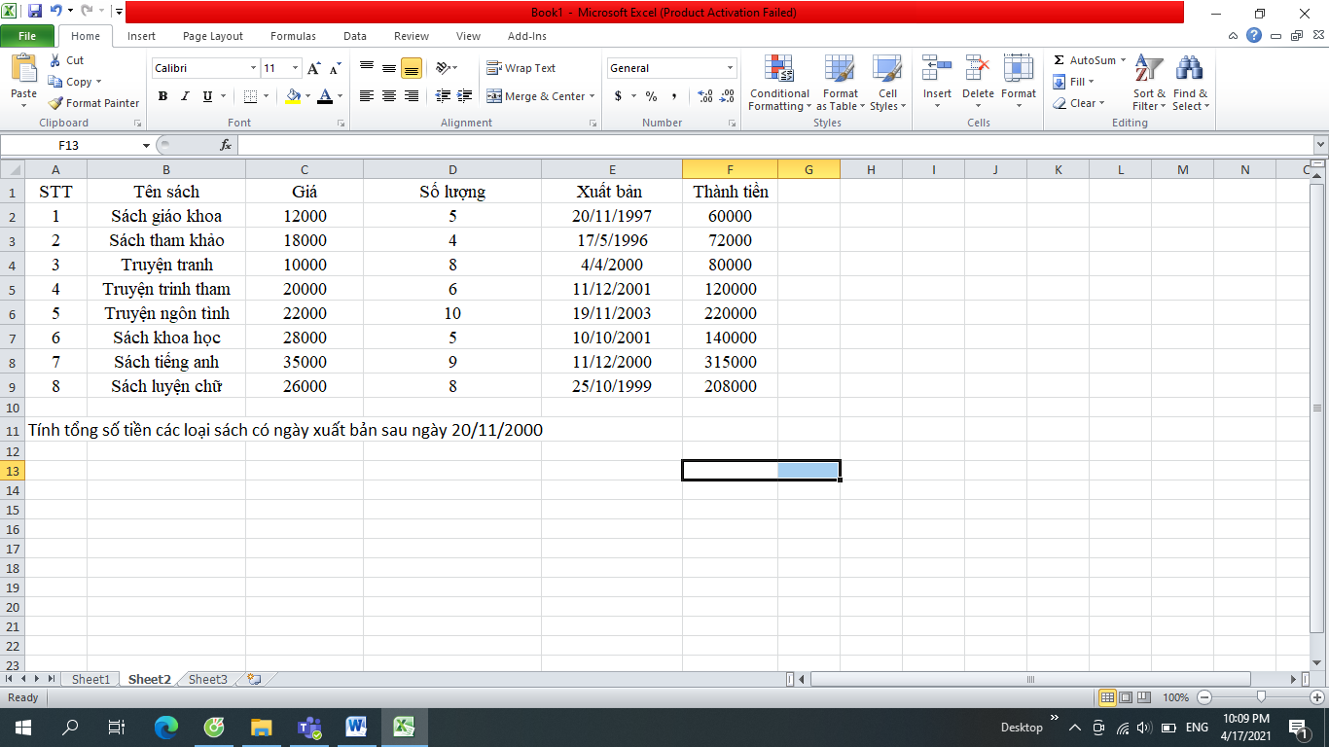Open Find & Select menu
The width and height of the screenshot is (1329, 747).
[1190, 83]
